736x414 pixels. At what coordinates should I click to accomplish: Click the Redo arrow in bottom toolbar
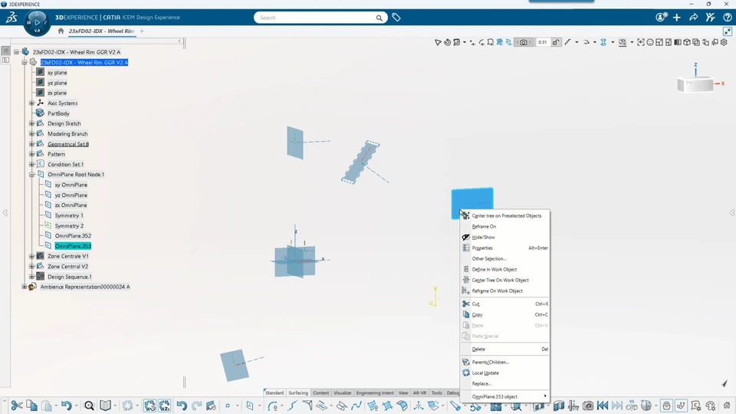tap(197, 406)
